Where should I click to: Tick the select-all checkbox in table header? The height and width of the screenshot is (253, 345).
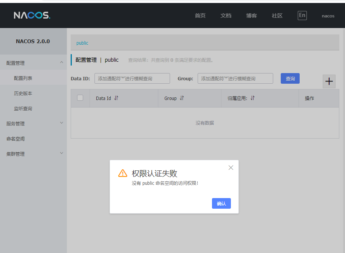coord(80,98)
